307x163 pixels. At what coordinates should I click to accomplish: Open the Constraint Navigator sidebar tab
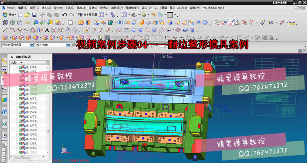pos(4,71)
